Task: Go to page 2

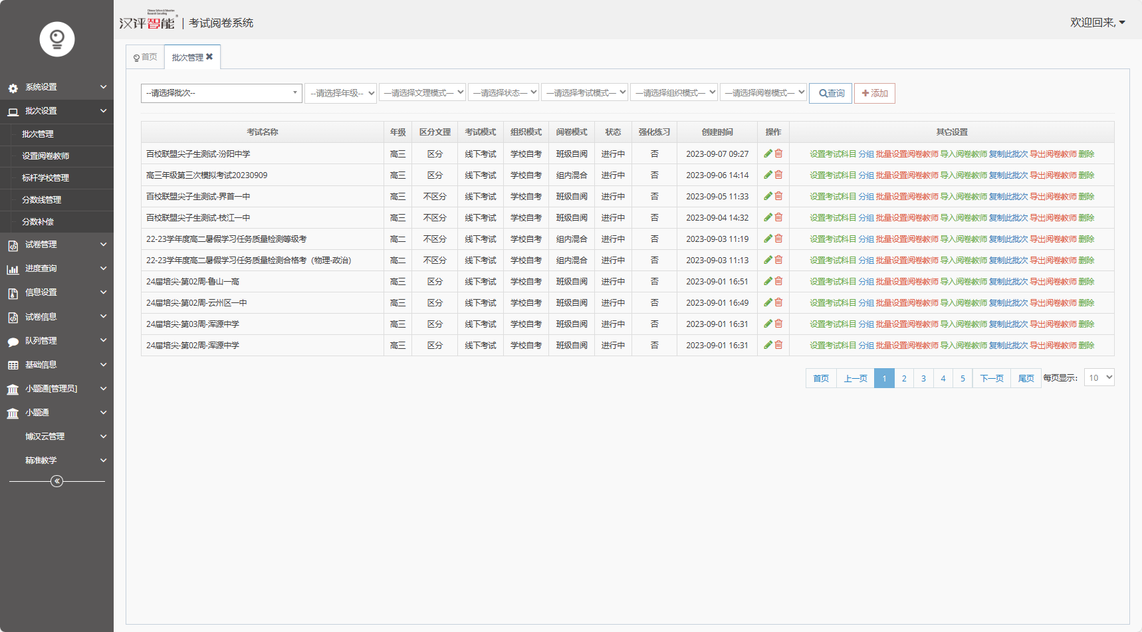Action: (x=904, y=378)
